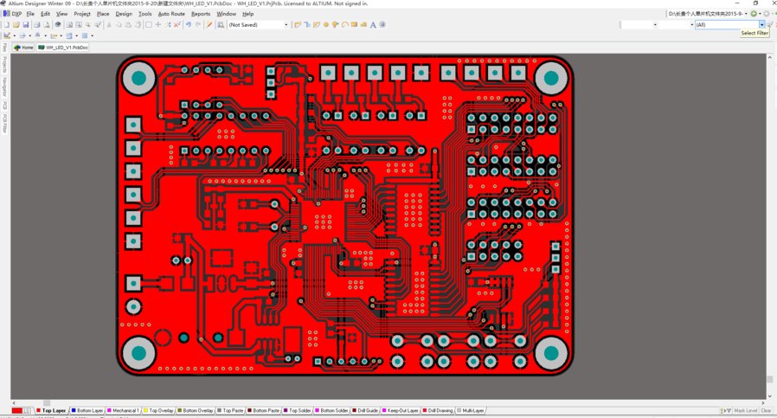Click the Place Pad icon

pyautogui.click(x=326, y=25)
